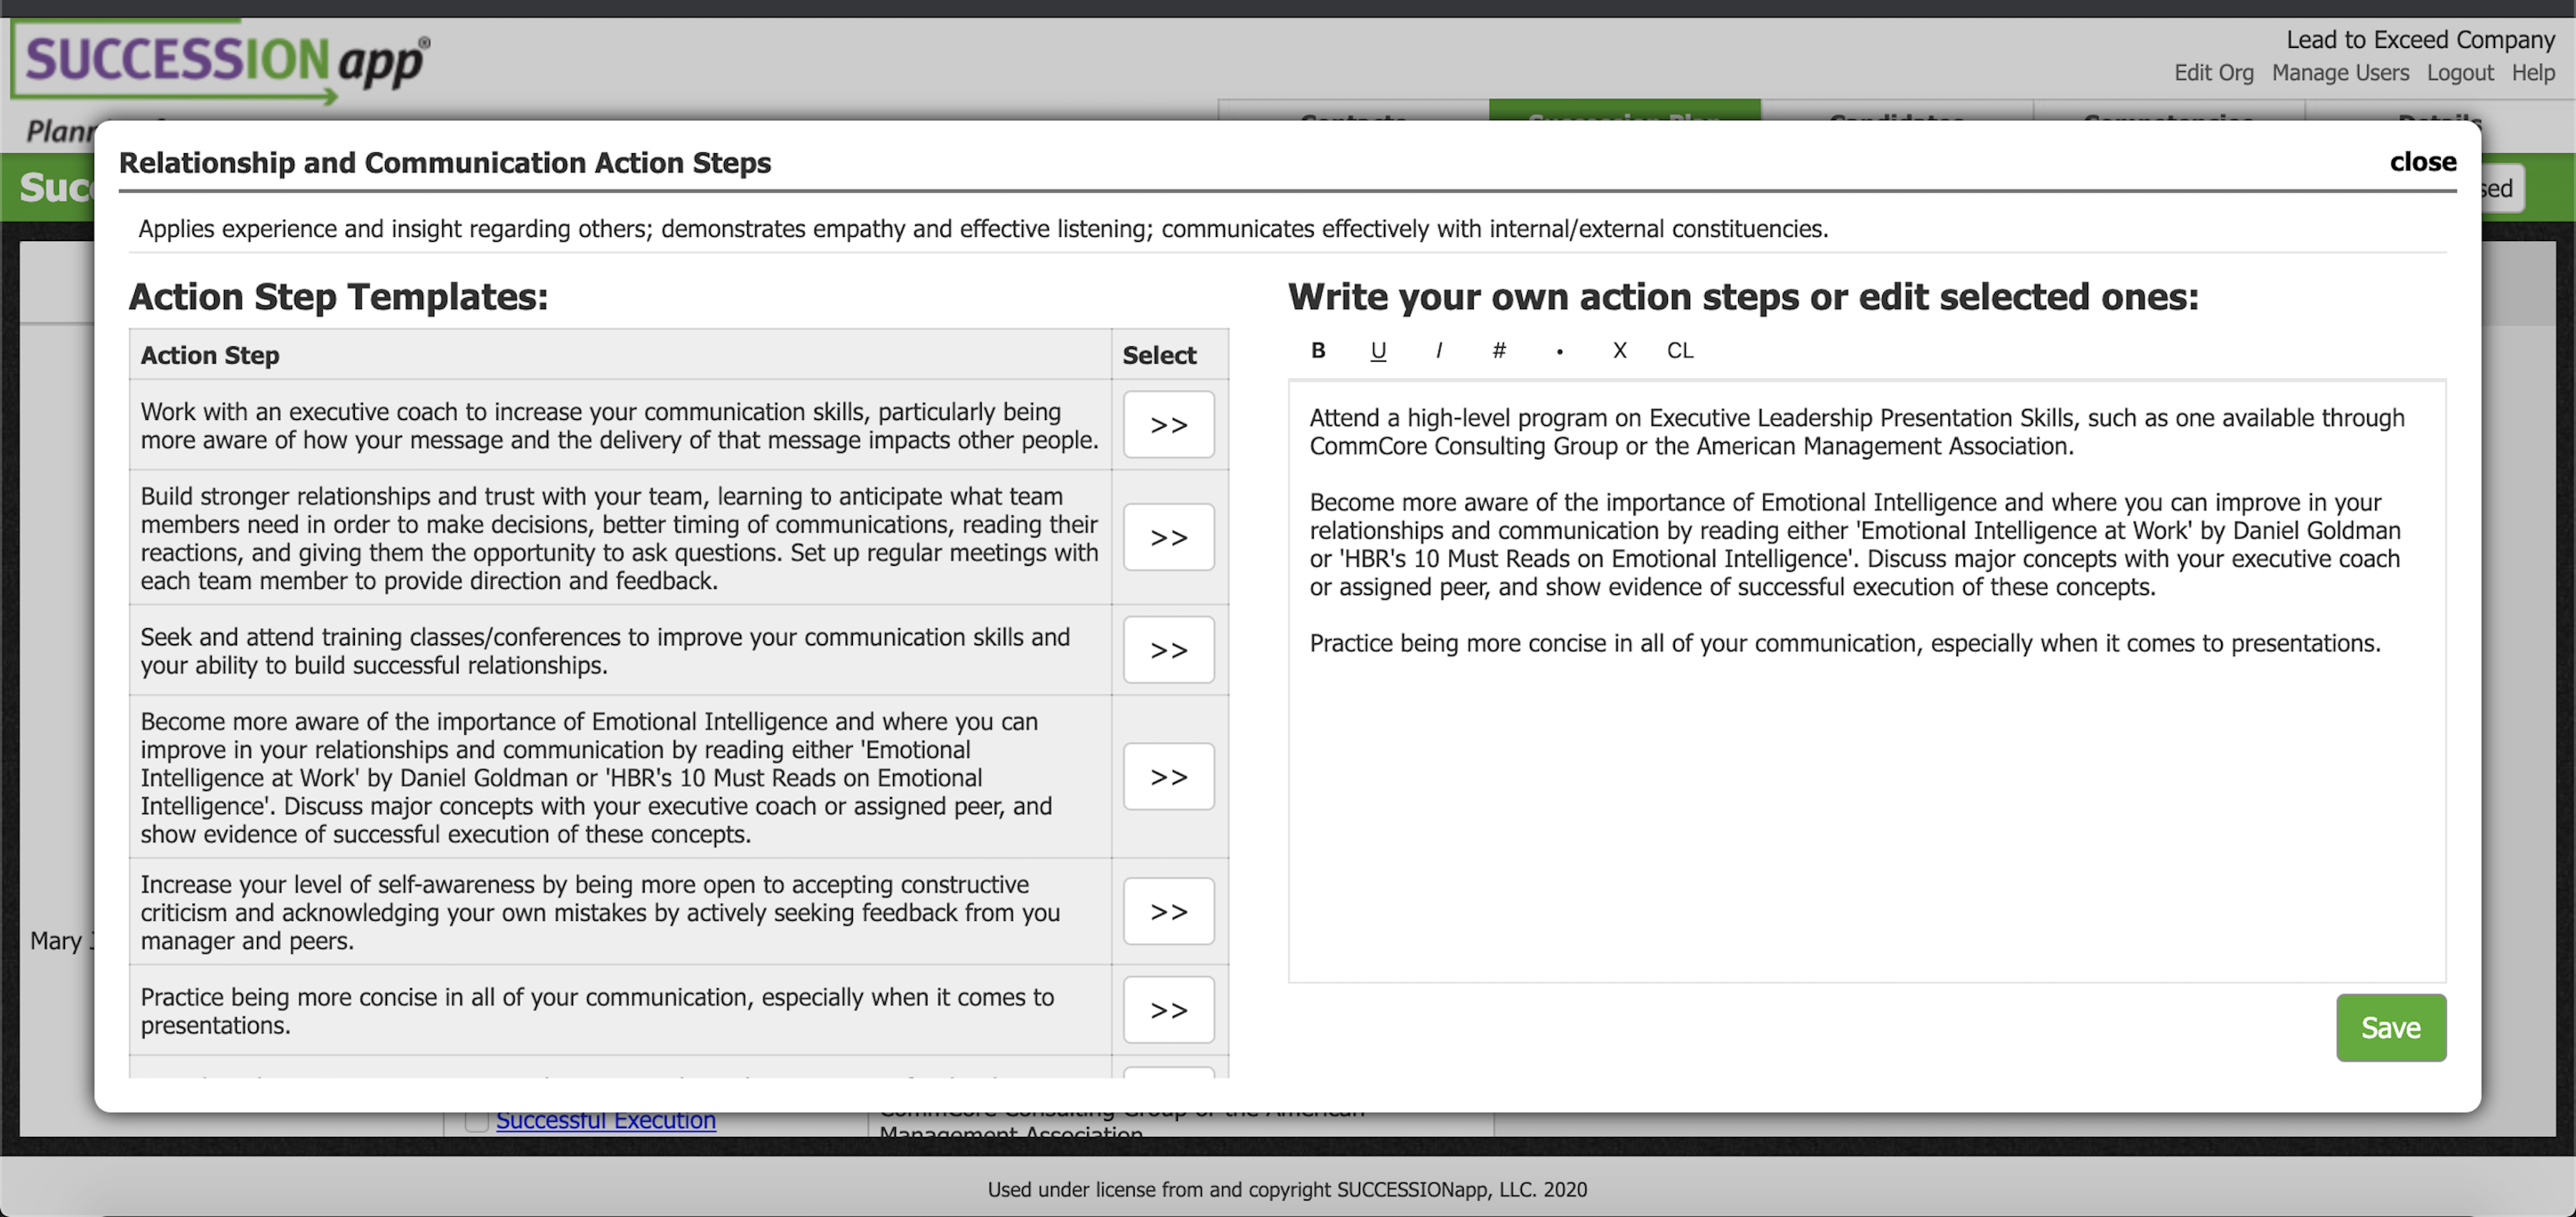Click the copyright SUCCESSIONapp footer text
Viewport: 2576px width, 1217px height.
point(1287,1190)
